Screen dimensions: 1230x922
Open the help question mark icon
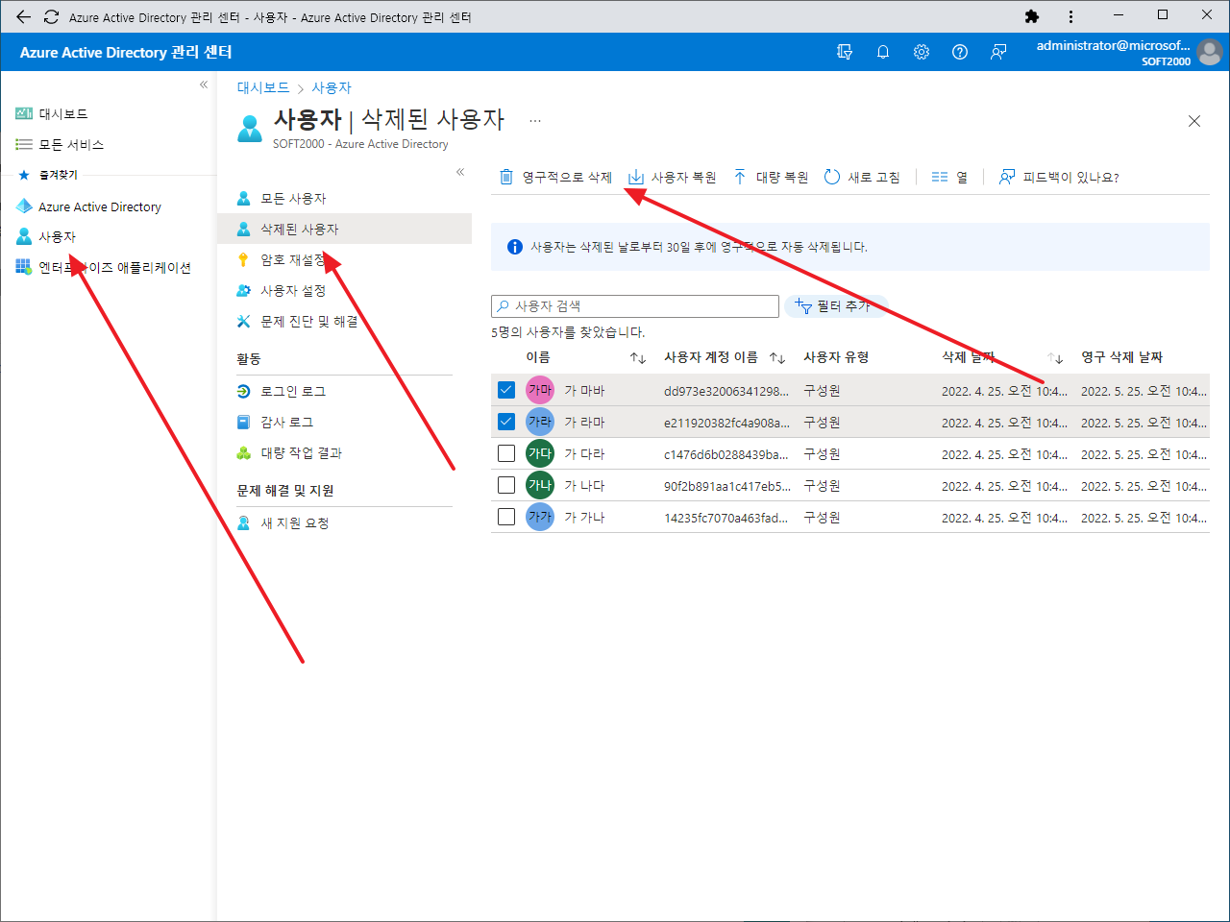tap(960, 52)
